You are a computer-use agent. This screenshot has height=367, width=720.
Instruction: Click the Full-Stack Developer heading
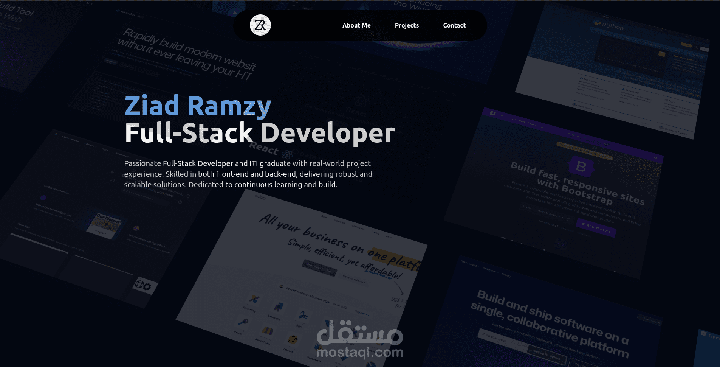click(x=260, y=133)
